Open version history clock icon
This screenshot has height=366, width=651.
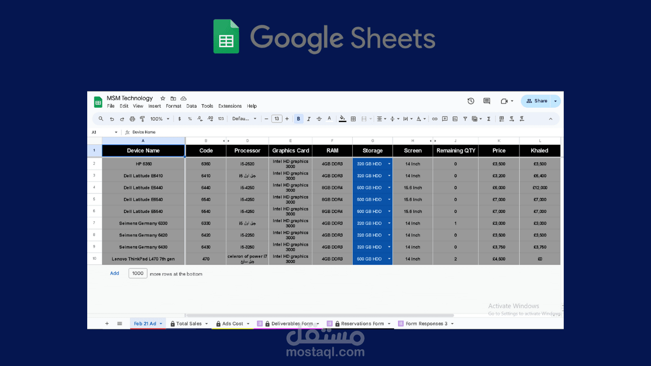471,101
